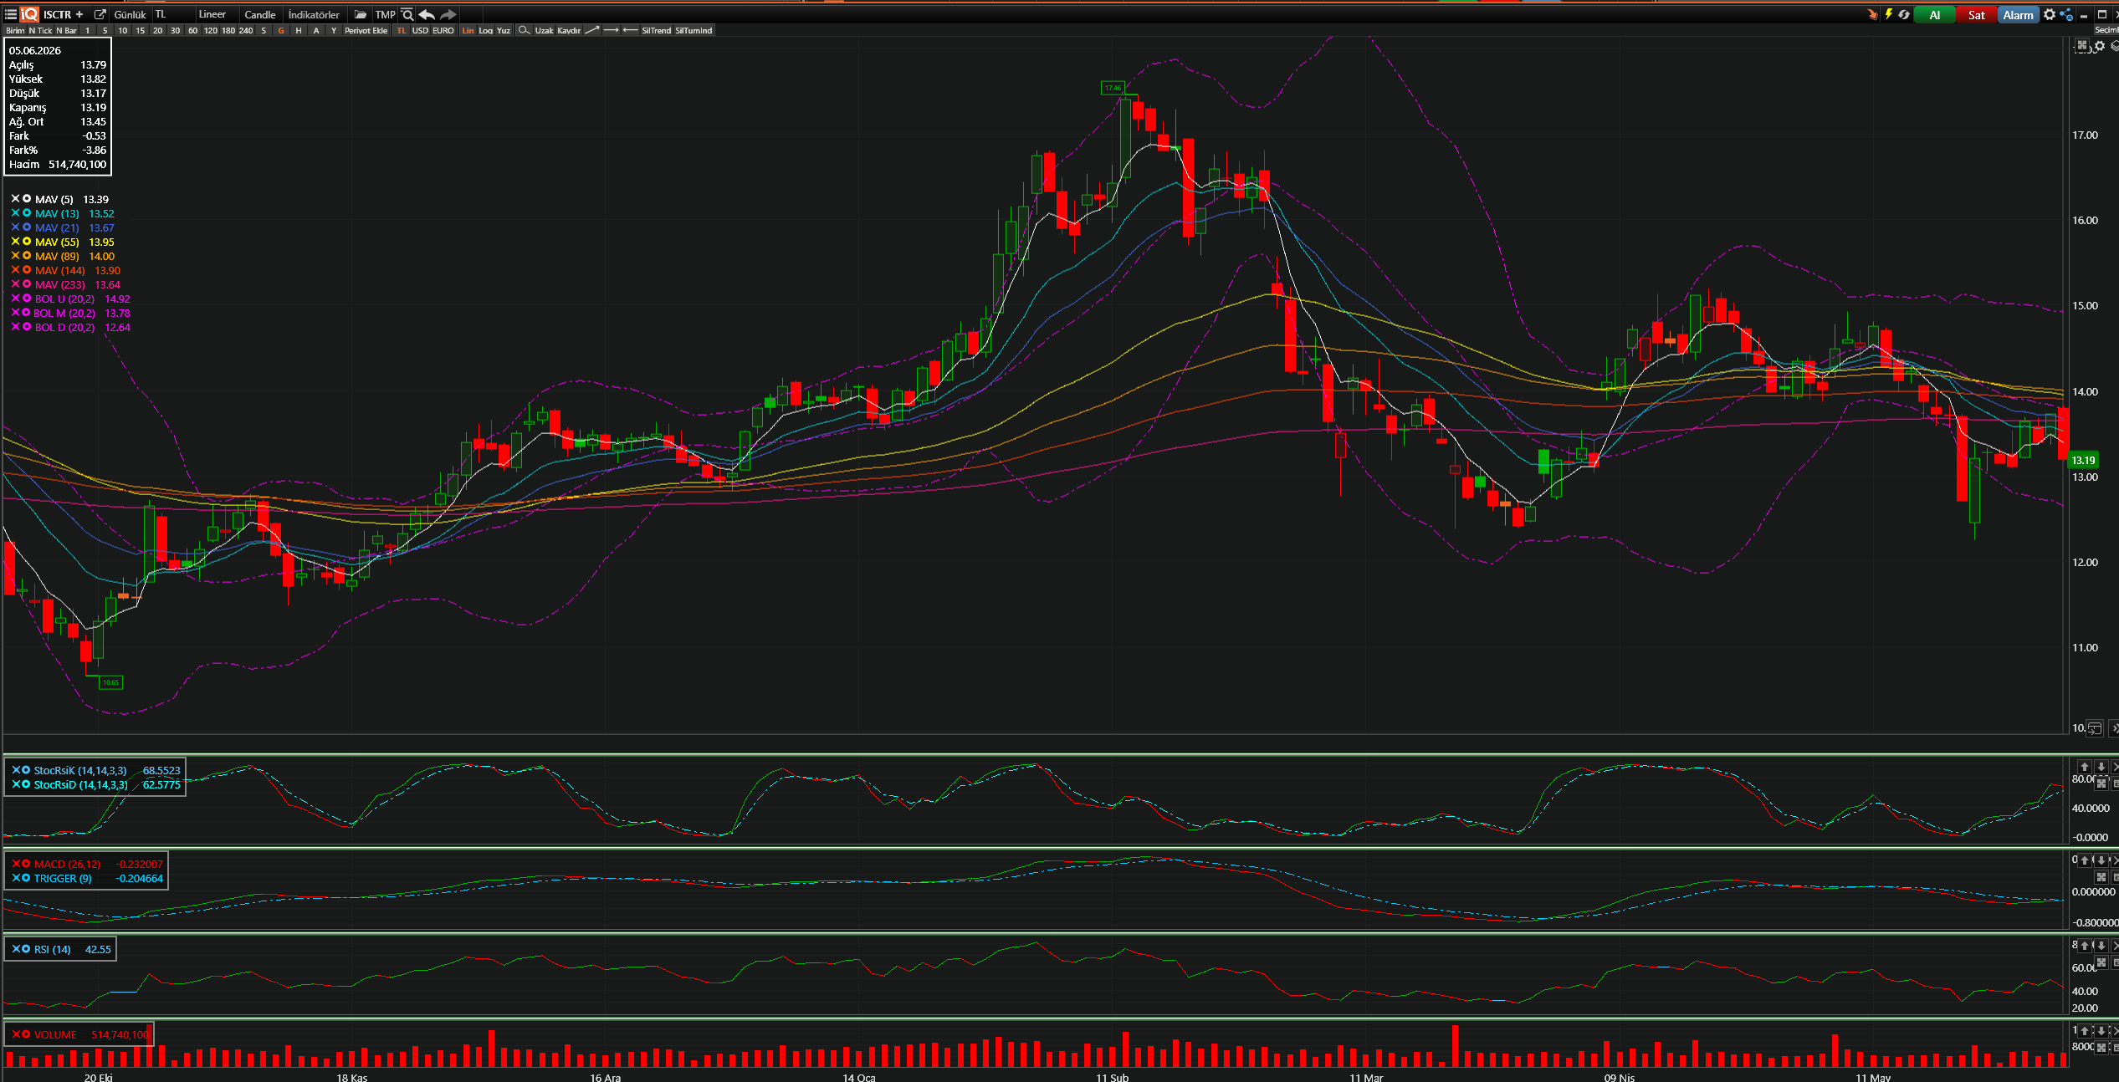Move StocRsi panel up arrow
This screenshot has width=2119, height=1082.
tap(2085, 767)
